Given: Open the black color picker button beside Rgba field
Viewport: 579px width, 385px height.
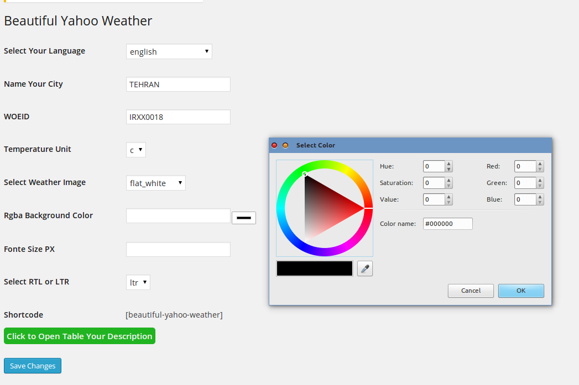Looking at the screenshot, I should (x=243, y=218).
